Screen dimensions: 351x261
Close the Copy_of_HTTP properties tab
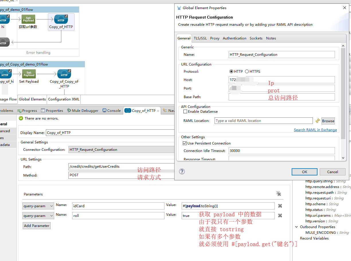pyautogui.click(x=158, y=111)
